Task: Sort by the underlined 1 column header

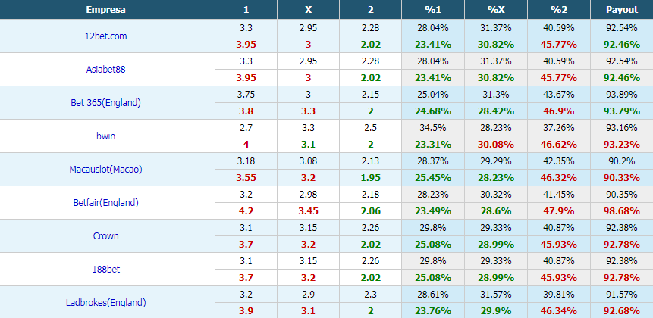Action: tap(246, 10)
